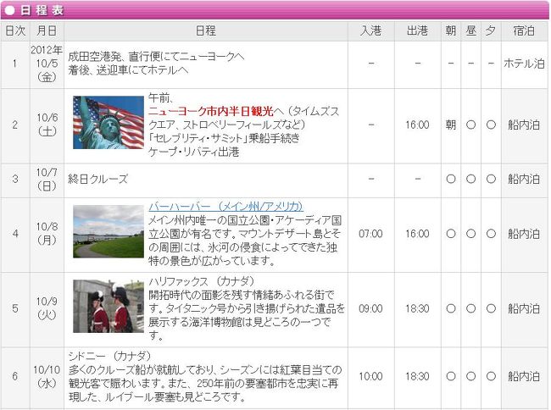Image resolution: width=551 pixels, height=410 pixels.
Task: Click the 18:30 departure time on 10/9
Action: pos(417,308)
